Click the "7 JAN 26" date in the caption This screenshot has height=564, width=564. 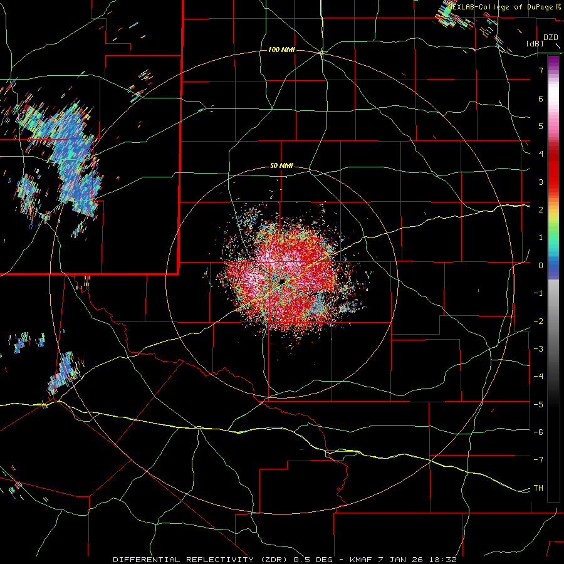[402, 560]
